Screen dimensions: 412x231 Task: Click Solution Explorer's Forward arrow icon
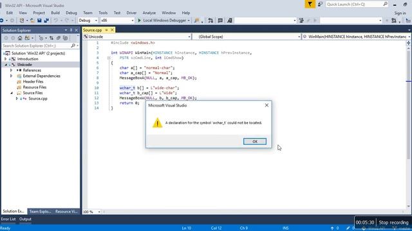coord(13,38)
